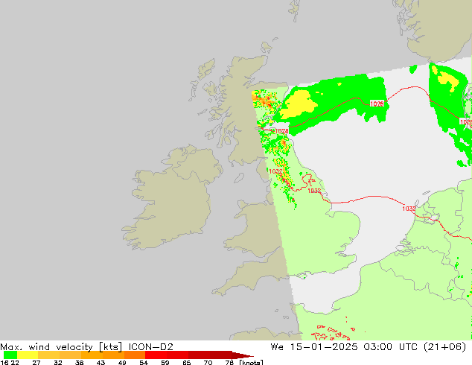Click the '70' legend scale value
Viewport: 472px width, 365px height.
(208, 362)
